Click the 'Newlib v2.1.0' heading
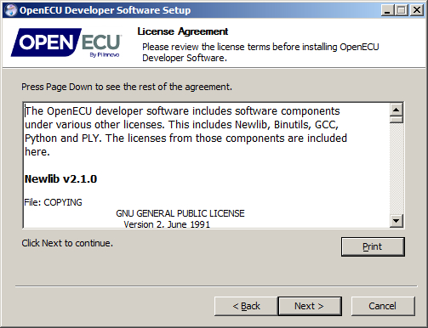 click(60, 179)
